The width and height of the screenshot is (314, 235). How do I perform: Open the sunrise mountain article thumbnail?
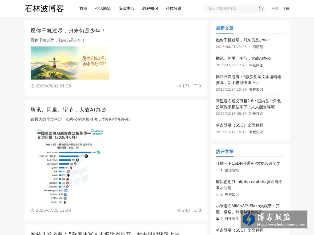click(70, 63)
